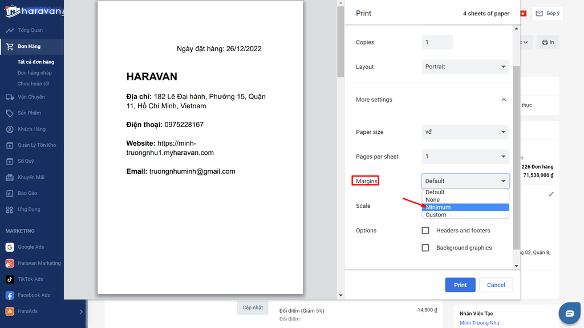Image resolution: width=584 pixels, height=328 pixels.
Task: Click the preview pane scrollbar thumb
Action: (340, 42)
